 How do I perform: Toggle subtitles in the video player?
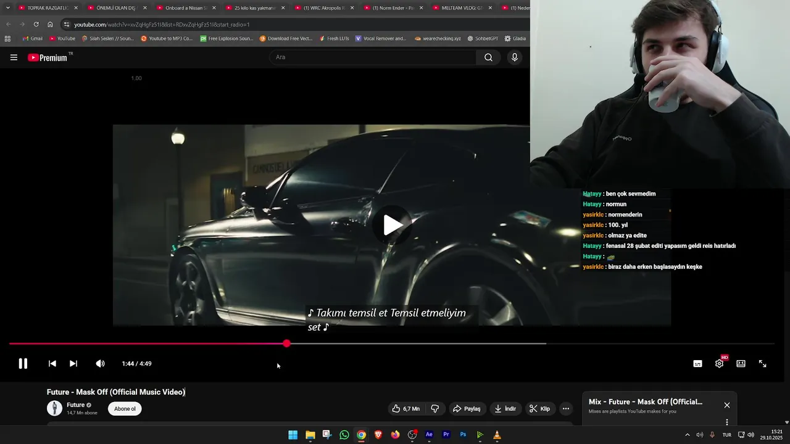tap(697, 364)
